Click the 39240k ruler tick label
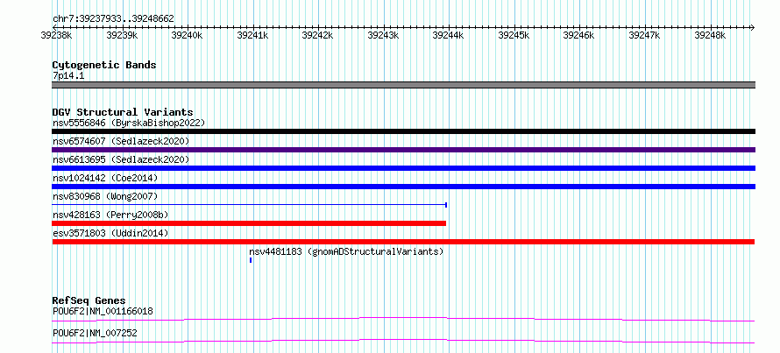Viewport: 780px width, 353px height. [187, 35]
